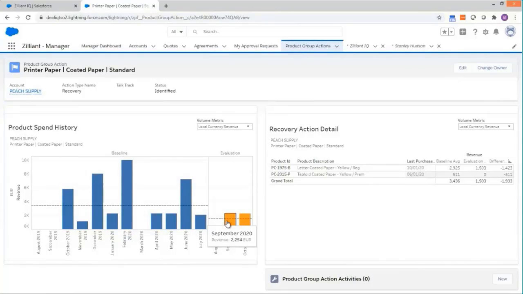Open the search scope All dropdown

177,32
